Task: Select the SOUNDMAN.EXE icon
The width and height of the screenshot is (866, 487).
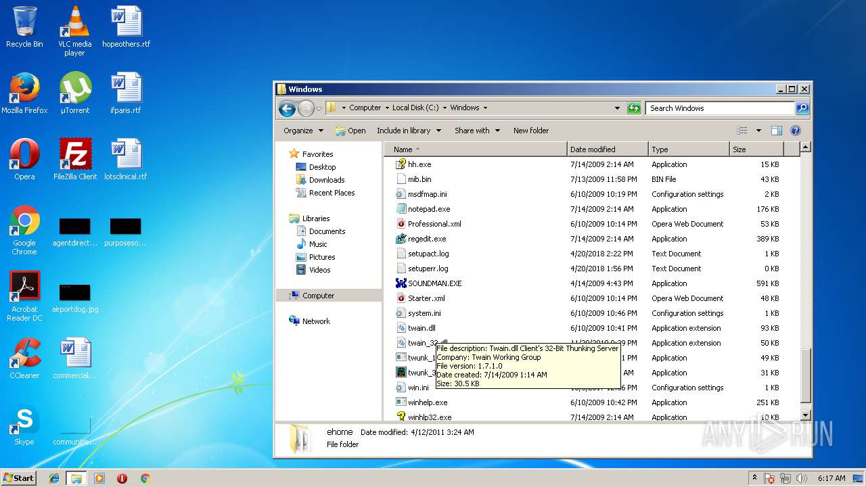Action: (401, 283)
